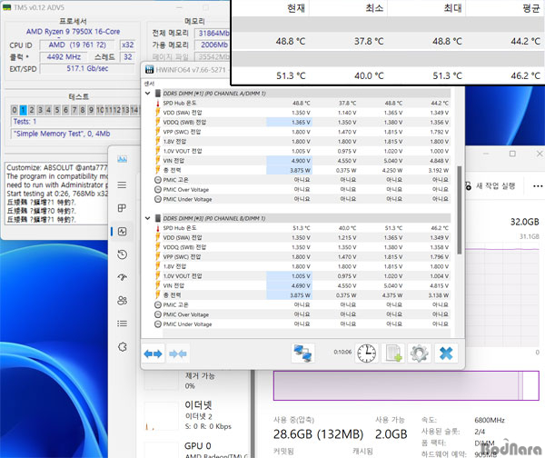Close HWiNFO sensors with blue X icon
Image resolution: width=545 pixels, height=458 pixels.
[x=446, y=353]
